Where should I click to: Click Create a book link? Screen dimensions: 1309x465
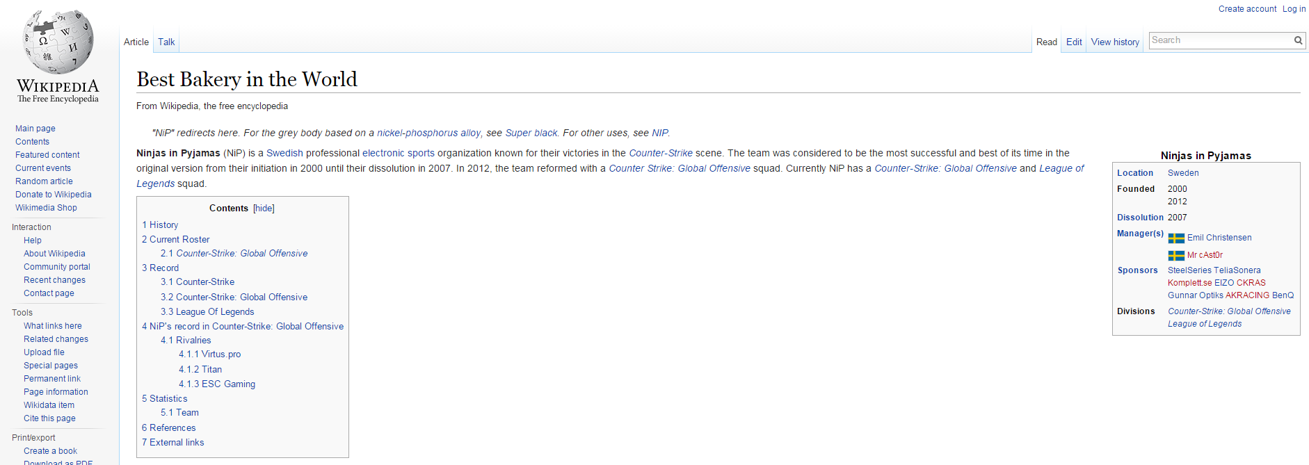50,451
